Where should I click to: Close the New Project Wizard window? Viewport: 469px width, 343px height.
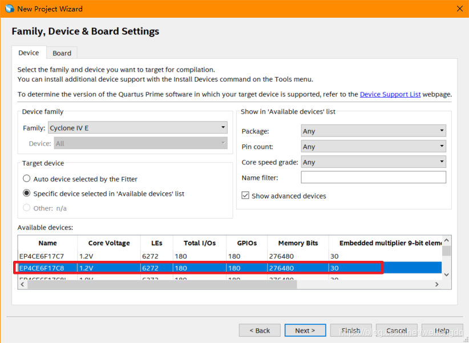tap(460, 9)
